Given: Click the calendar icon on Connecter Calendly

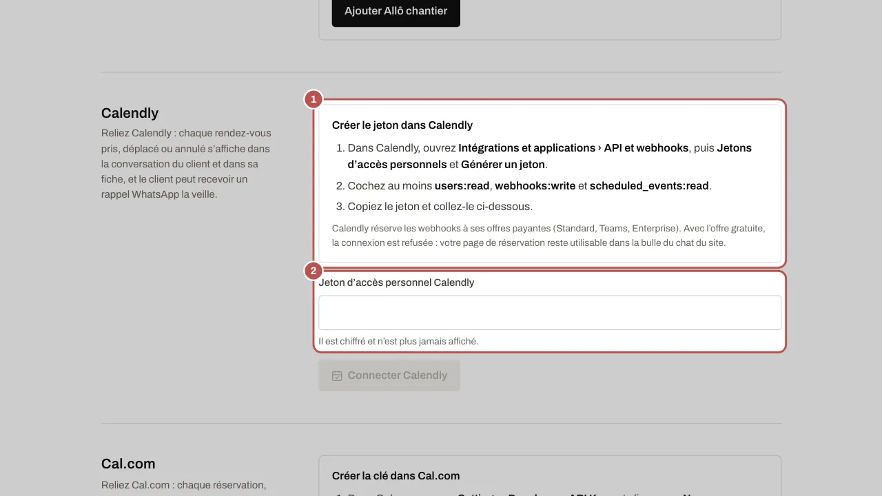Looking at the screenshot, I should tap(337, 375).
